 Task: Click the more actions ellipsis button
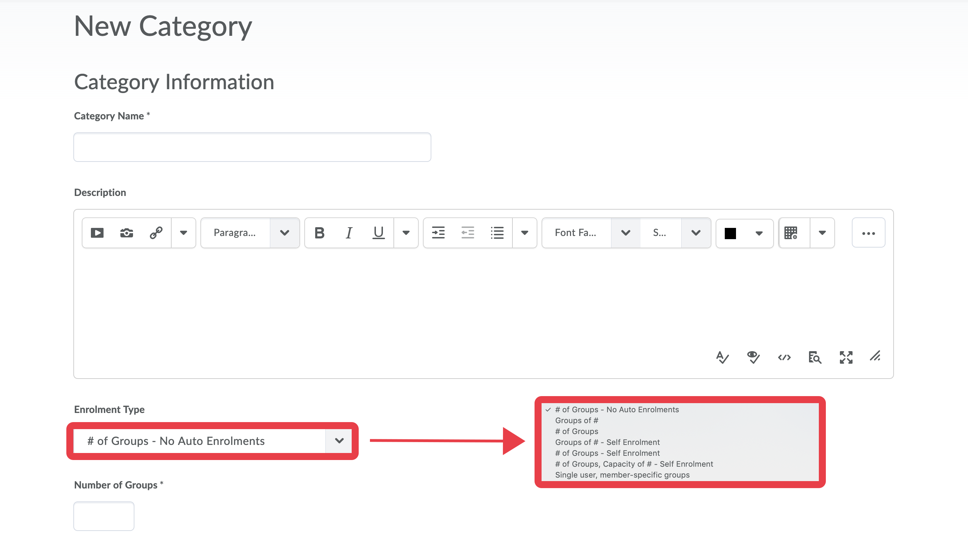[x=868, y=233]
